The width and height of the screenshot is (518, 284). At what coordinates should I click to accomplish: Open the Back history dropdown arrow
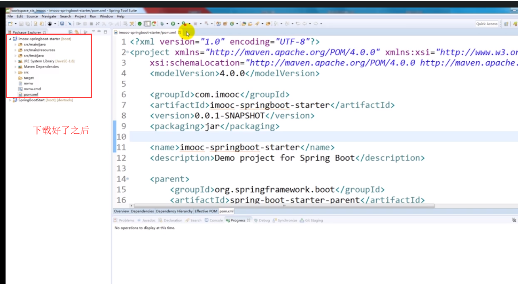tap(310, 24)
